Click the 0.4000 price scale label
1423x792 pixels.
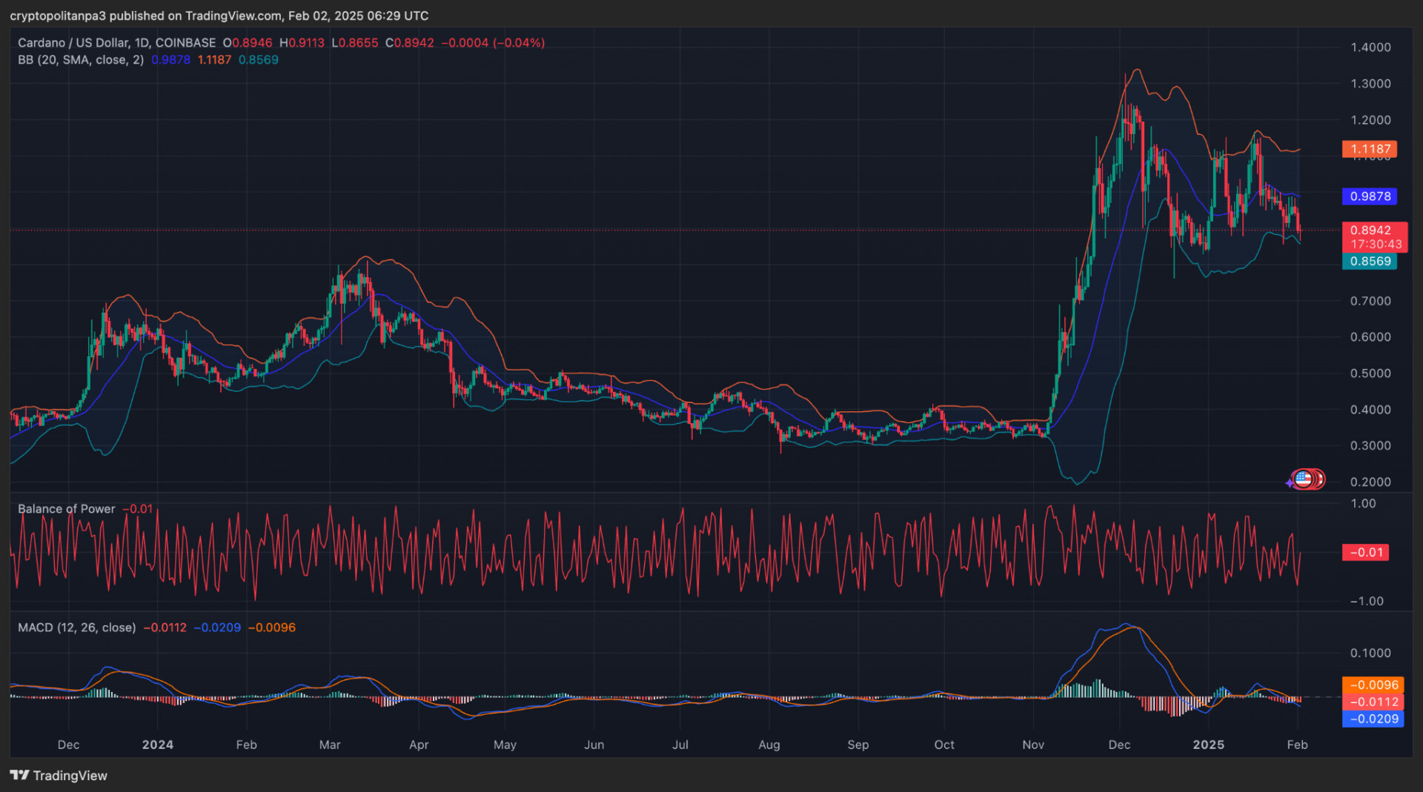pyautogui.click(x=1370, y=410)
